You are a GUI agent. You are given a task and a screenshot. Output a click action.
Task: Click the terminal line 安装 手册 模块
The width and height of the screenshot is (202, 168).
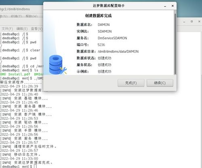point(24,131)
